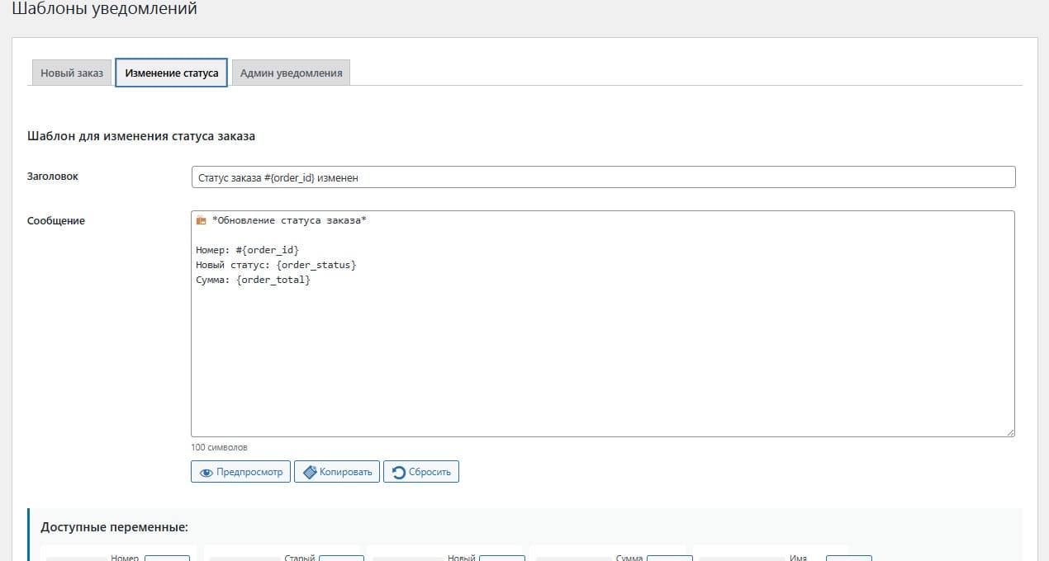Open the Админ уведомления tab
1049x561 pixels.
point(291,73)
